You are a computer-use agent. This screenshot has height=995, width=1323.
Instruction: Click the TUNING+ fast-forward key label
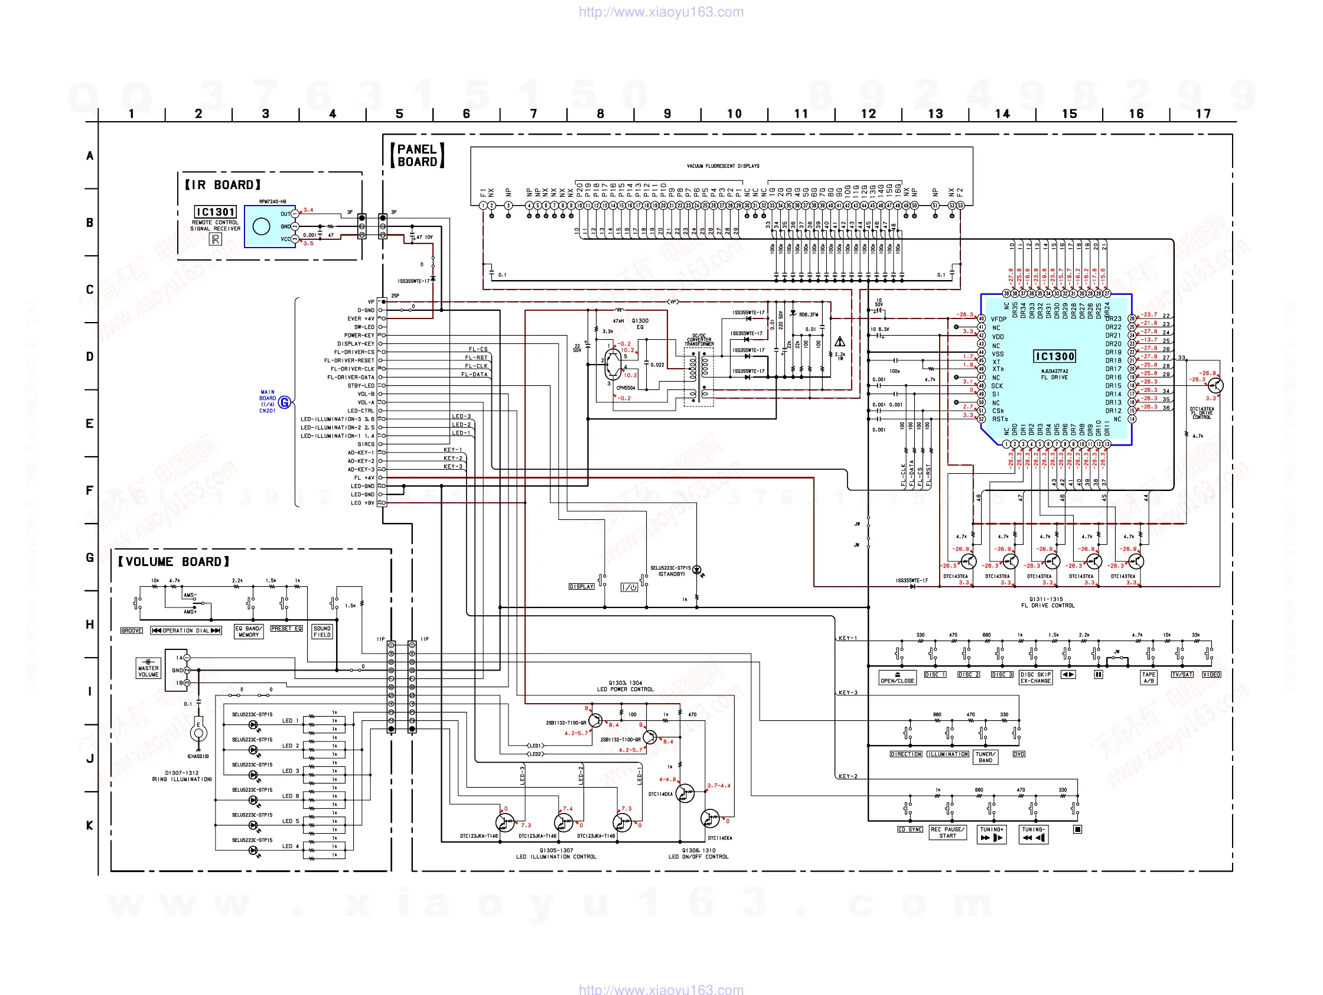coord(992,834)
